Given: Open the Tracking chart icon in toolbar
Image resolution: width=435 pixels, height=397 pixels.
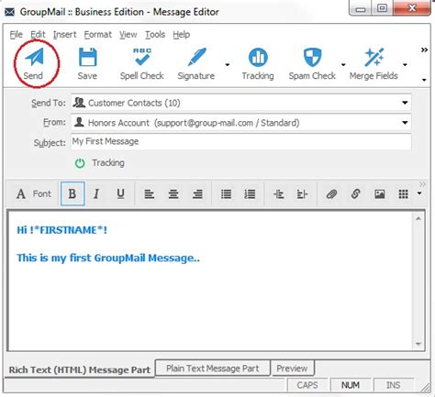Looking at the screenshot, I should tap(258, 57).
